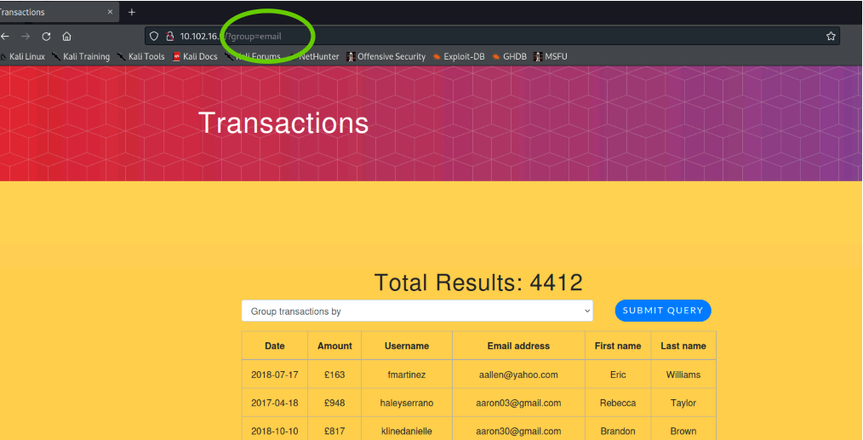Click the browser back arrow
Viewport: 863px width, 440px height.
(x=5, y=37)
